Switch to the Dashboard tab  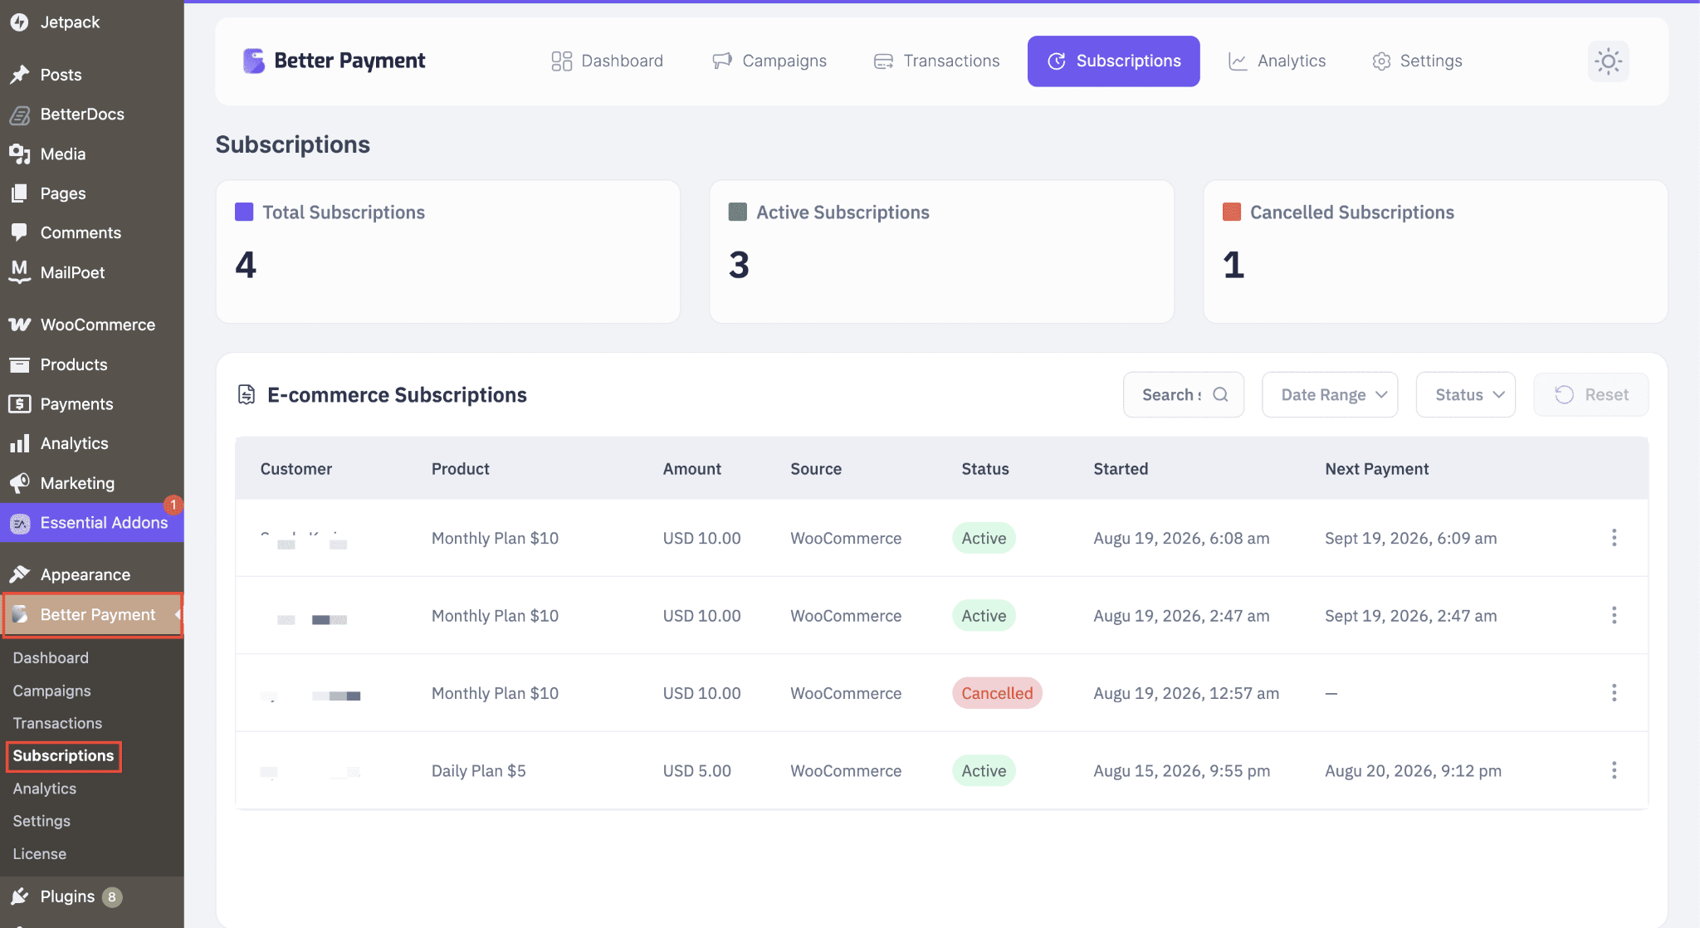coord(608,61)
